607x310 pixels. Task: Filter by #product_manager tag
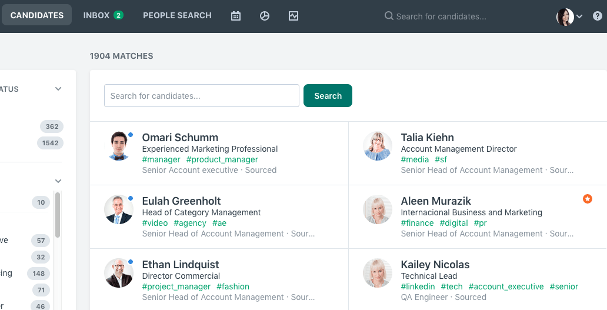point(222,159)
